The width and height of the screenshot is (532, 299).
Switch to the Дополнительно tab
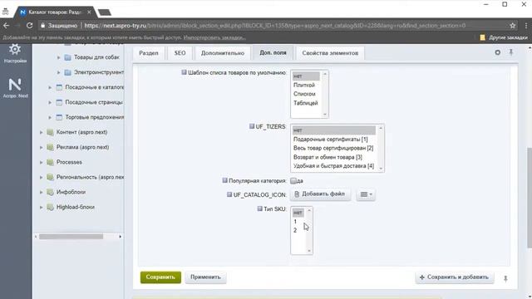point(223,53)
